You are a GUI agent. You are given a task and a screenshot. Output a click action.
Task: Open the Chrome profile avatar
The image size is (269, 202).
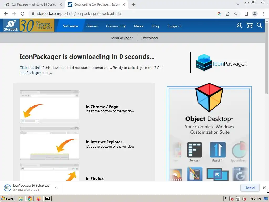point(255,14)
